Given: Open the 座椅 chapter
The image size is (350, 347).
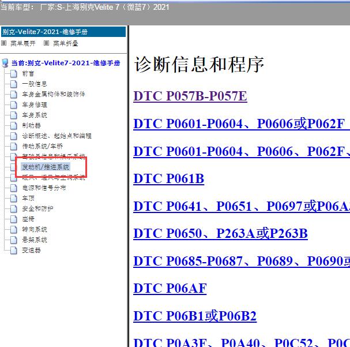Looking at the screenshot, I should pyautogui.click(x=28, y=219).
